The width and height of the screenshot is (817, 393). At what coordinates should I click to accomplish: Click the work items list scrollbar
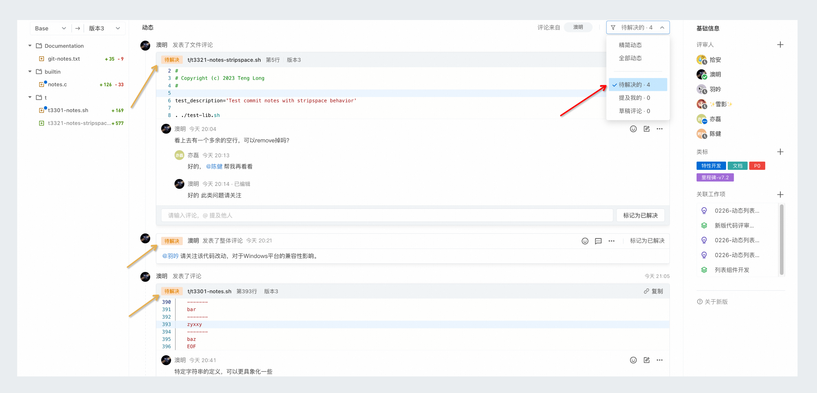(x=782, y=240)
